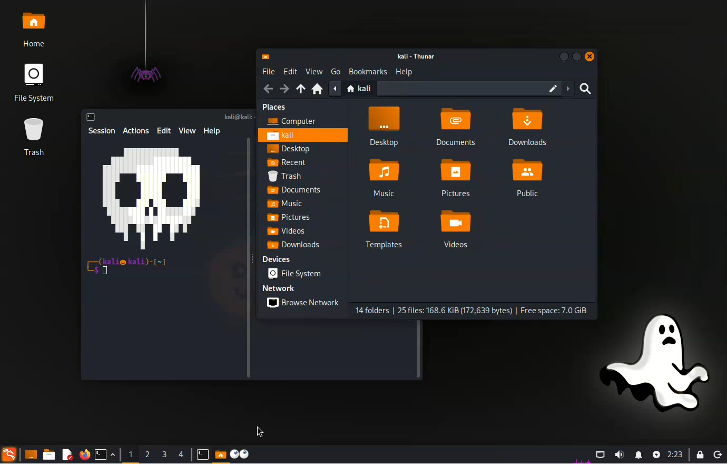727x464 pixels.
Task: Launch file manager from the panel launcher
Action: coord(49,455)
